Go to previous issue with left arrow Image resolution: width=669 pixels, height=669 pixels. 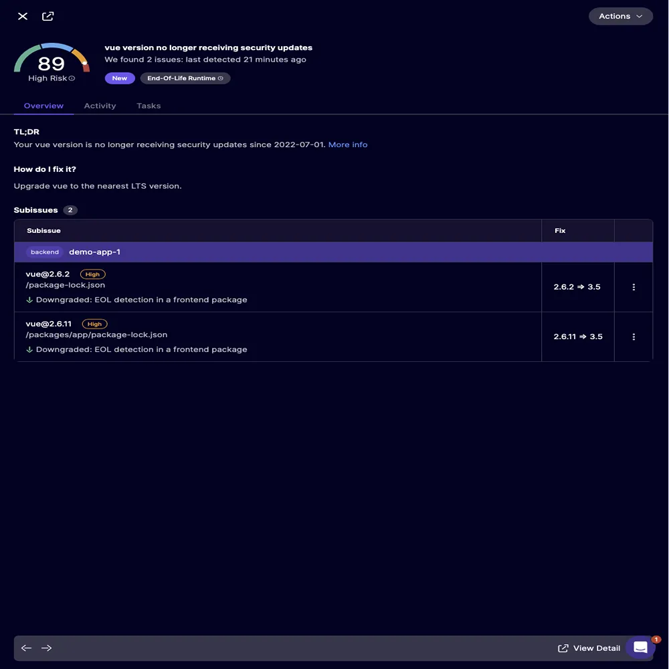27,648
